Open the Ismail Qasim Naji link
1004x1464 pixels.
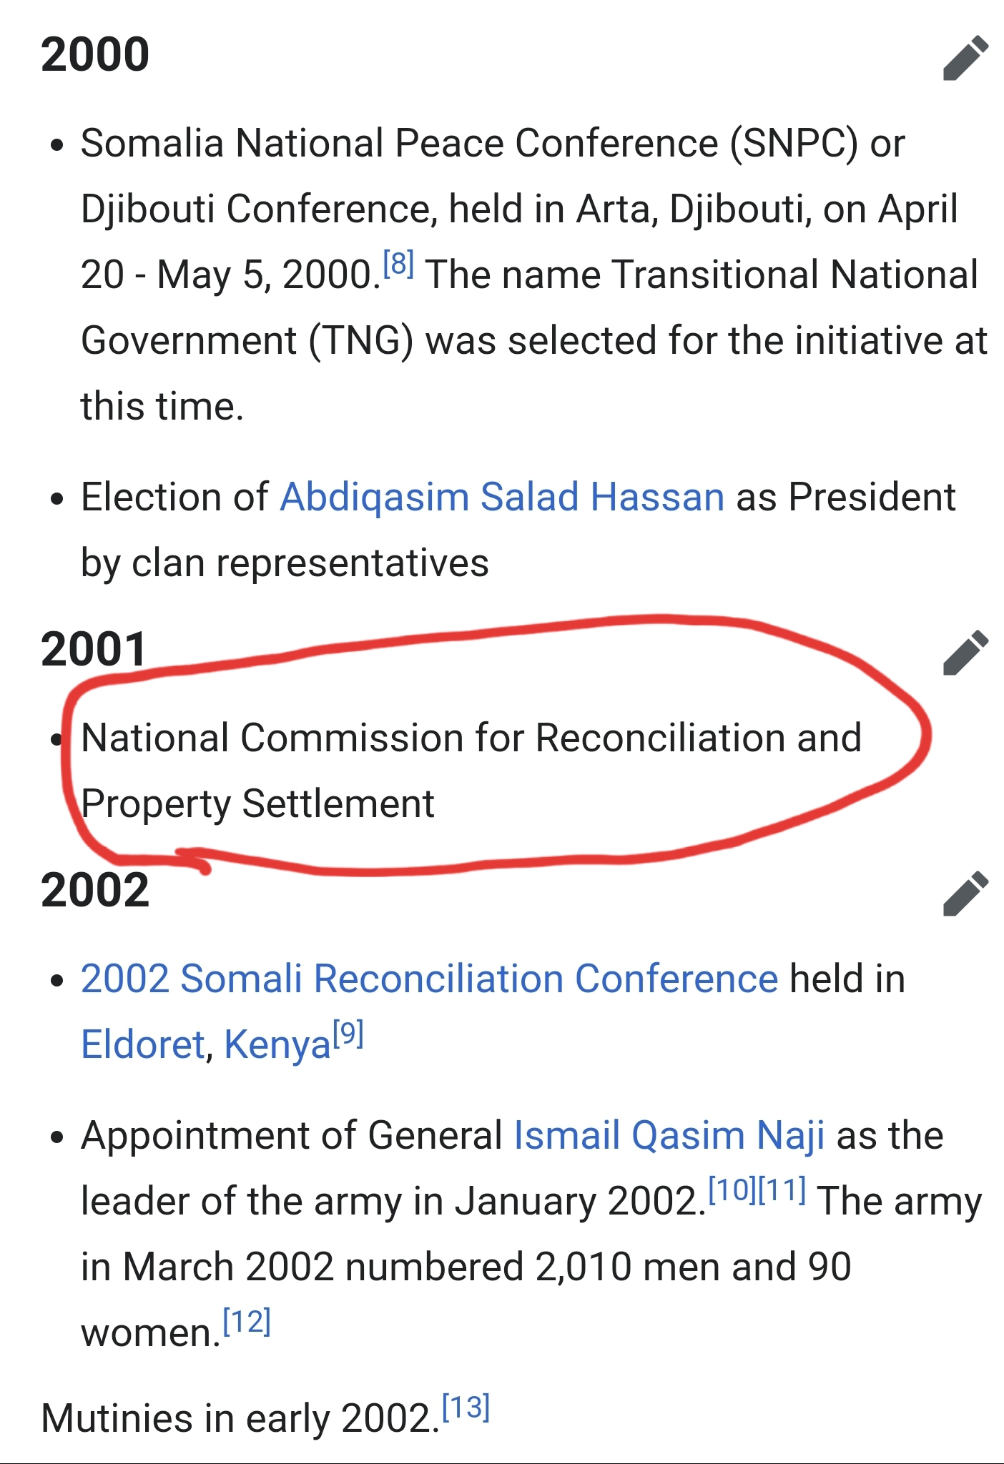pos(669,1136)
